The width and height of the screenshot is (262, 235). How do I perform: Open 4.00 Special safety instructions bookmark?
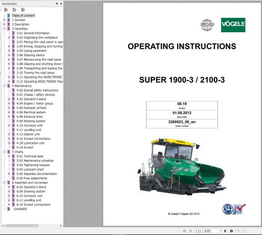[37, 90]
